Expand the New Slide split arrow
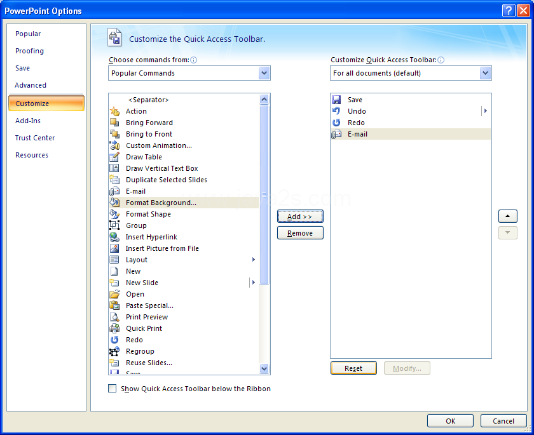This screenshot has width=534, height=435. click(x=254, y=283)
